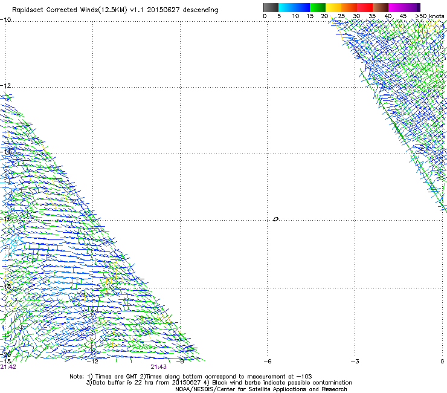Click the '>50 knots' legend label
Screen dimensions: 447x393
[x=429, y=16]
